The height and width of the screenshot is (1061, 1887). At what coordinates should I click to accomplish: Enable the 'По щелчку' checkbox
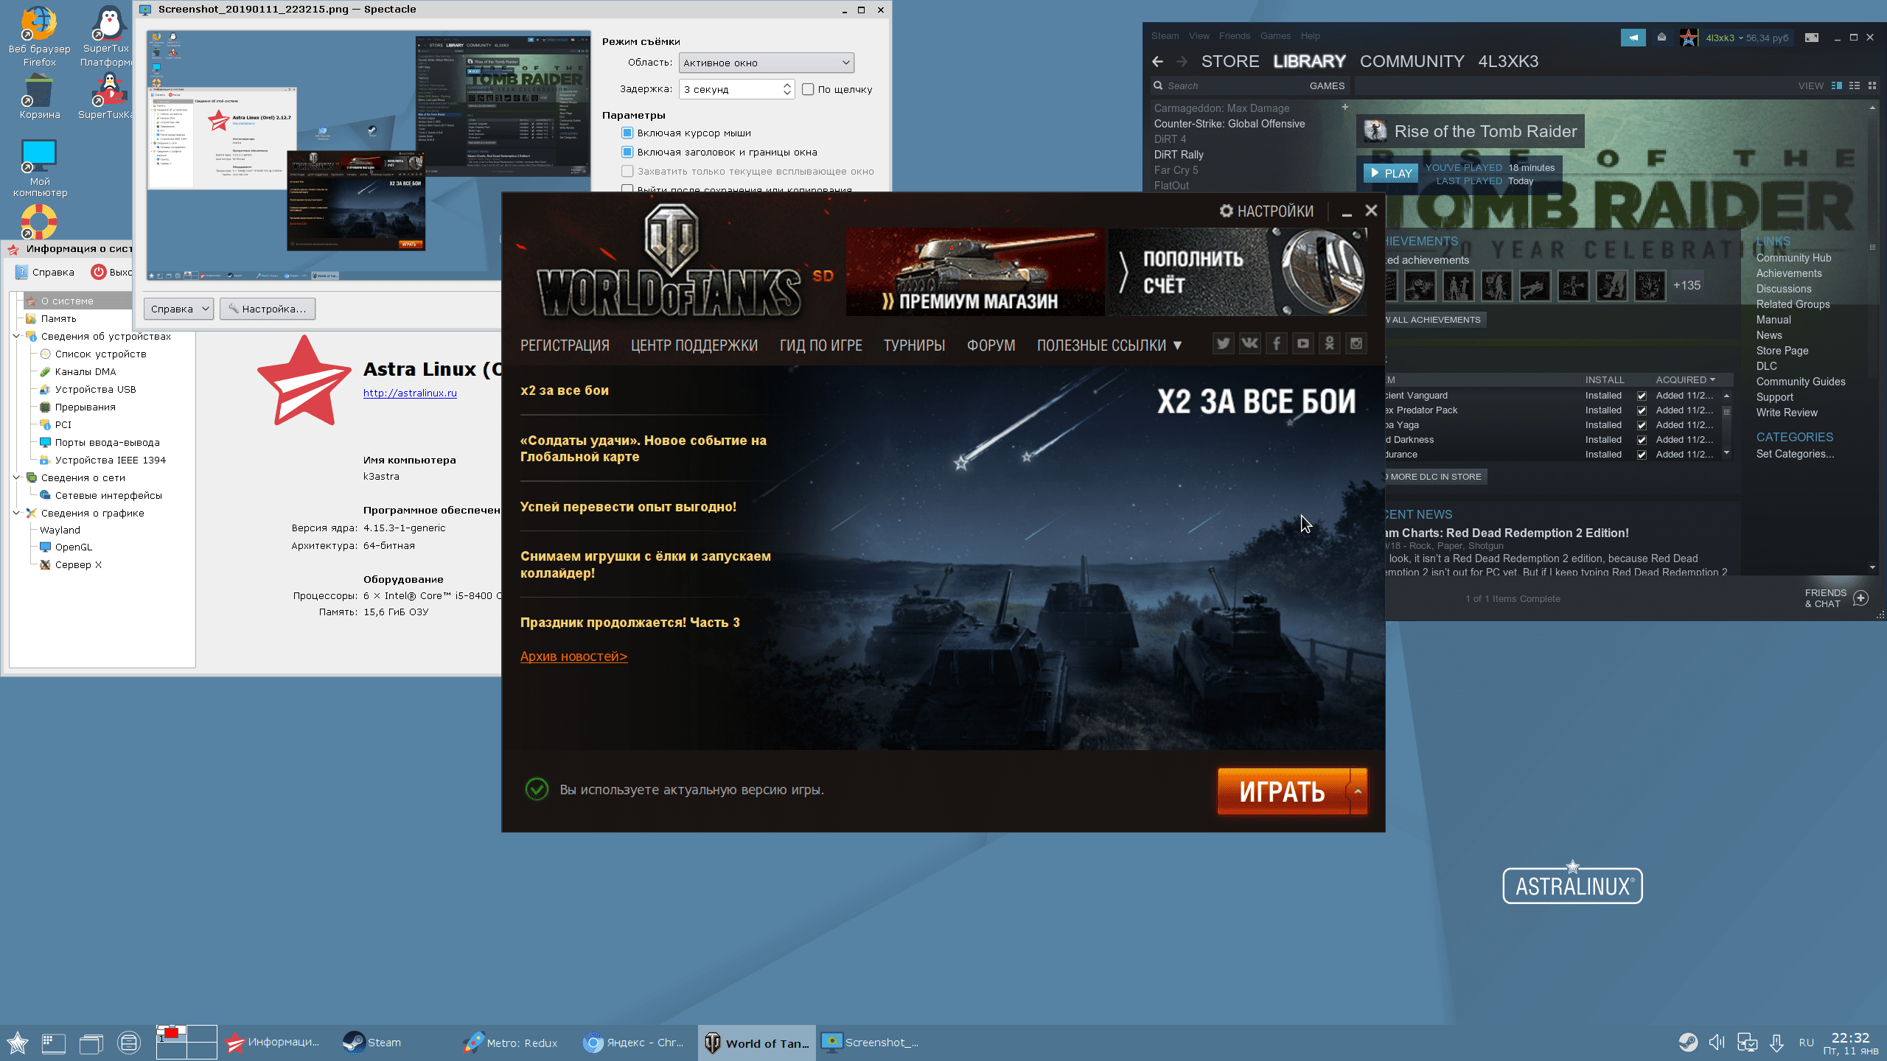coord(808,90)
